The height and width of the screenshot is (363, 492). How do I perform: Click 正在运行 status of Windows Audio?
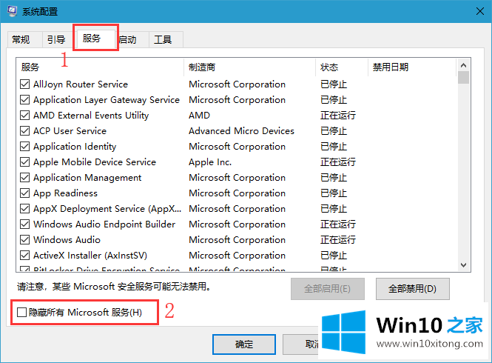coord(338,240)
